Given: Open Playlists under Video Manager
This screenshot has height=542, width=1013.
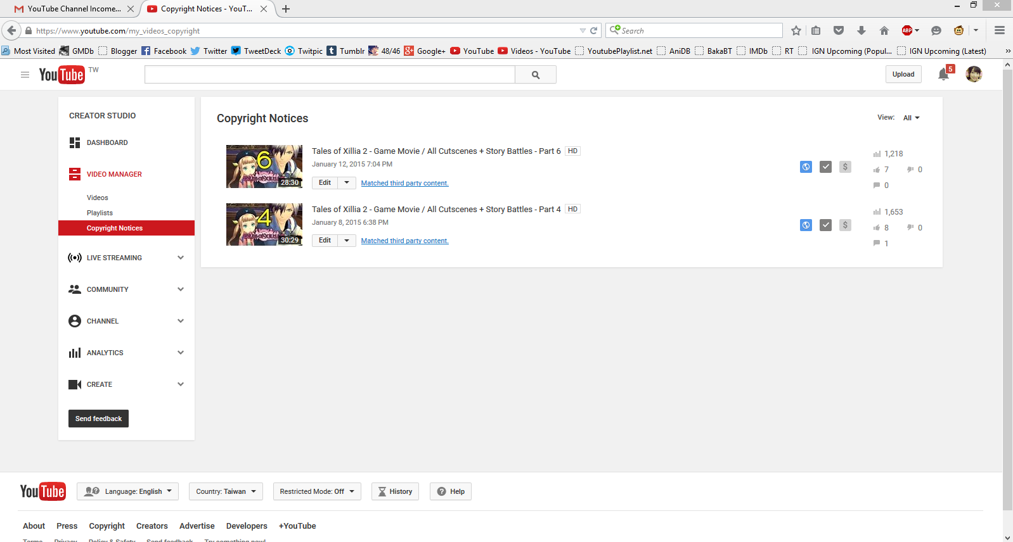Looking at the screenshot, I should (x=100, y=213).
